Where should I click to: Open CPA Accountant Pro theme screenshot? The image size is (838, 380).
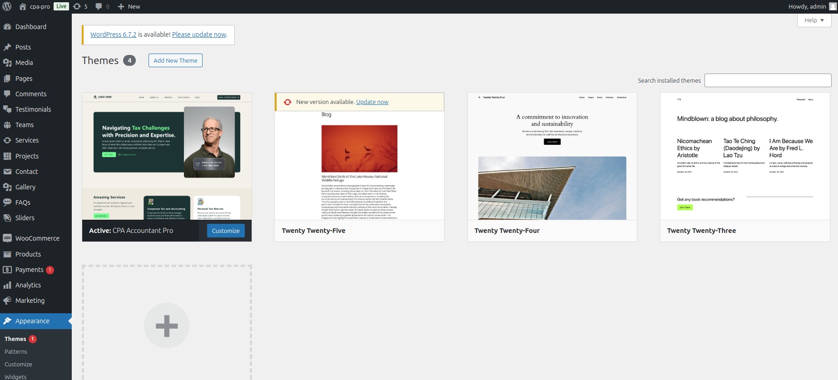(167, 156)
